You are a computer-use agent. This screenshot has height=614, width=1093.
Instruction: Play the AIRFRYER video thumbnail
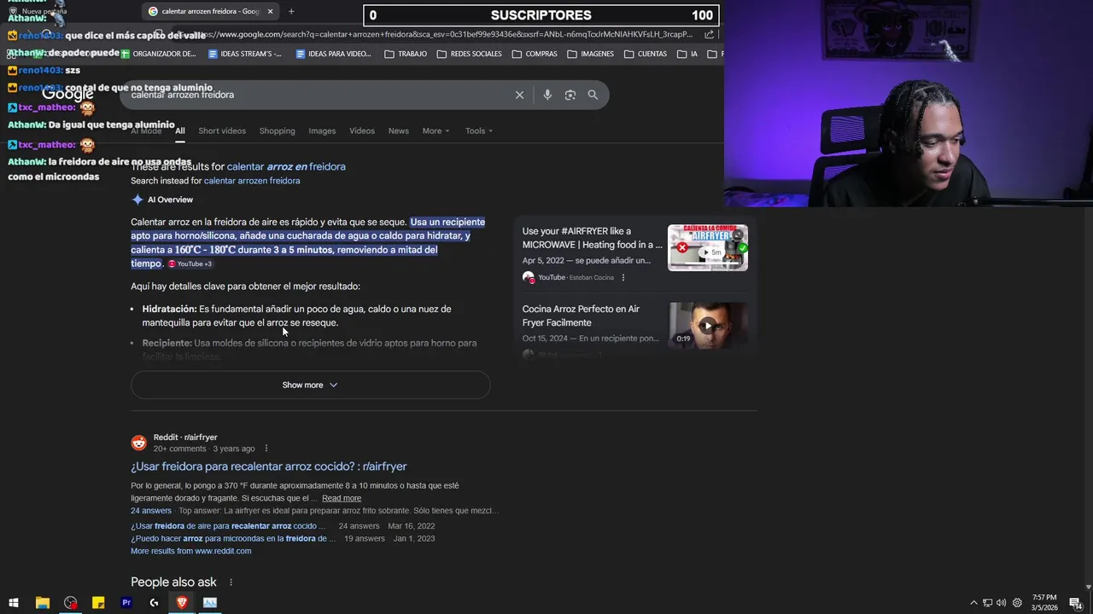point(708,247)
